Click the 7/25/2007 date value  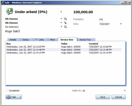(104, 24)
